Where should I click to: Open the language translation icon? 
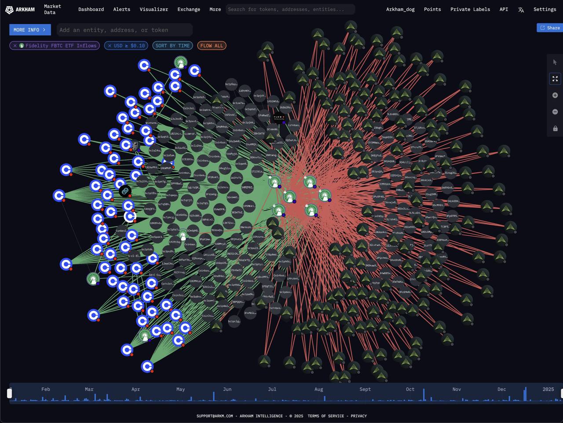click(521, 10)
